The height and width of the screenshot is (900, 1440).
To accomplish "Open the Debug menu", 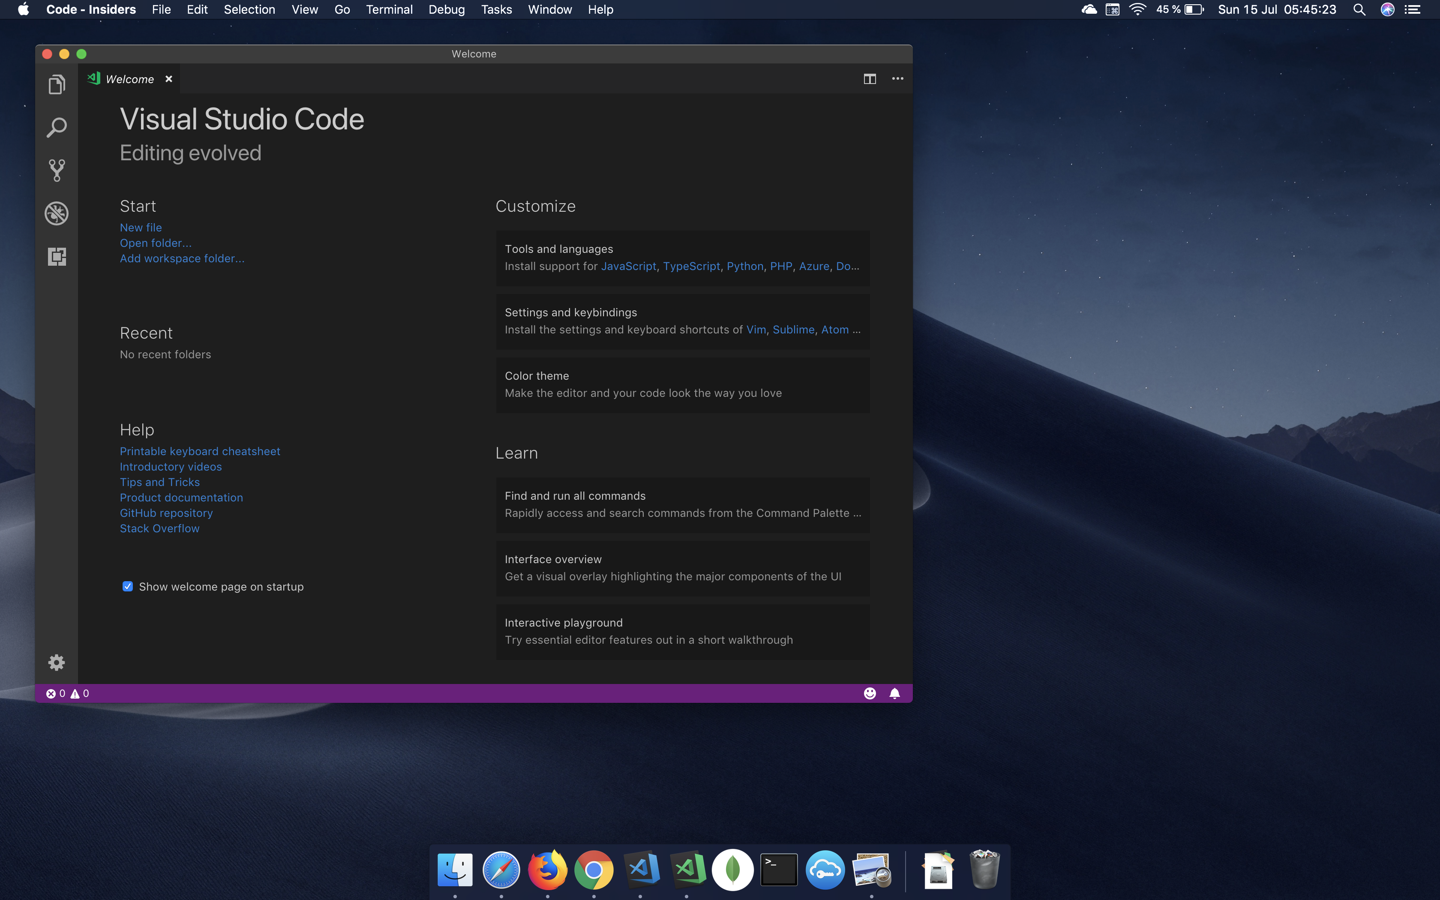I will coord(446,9).
